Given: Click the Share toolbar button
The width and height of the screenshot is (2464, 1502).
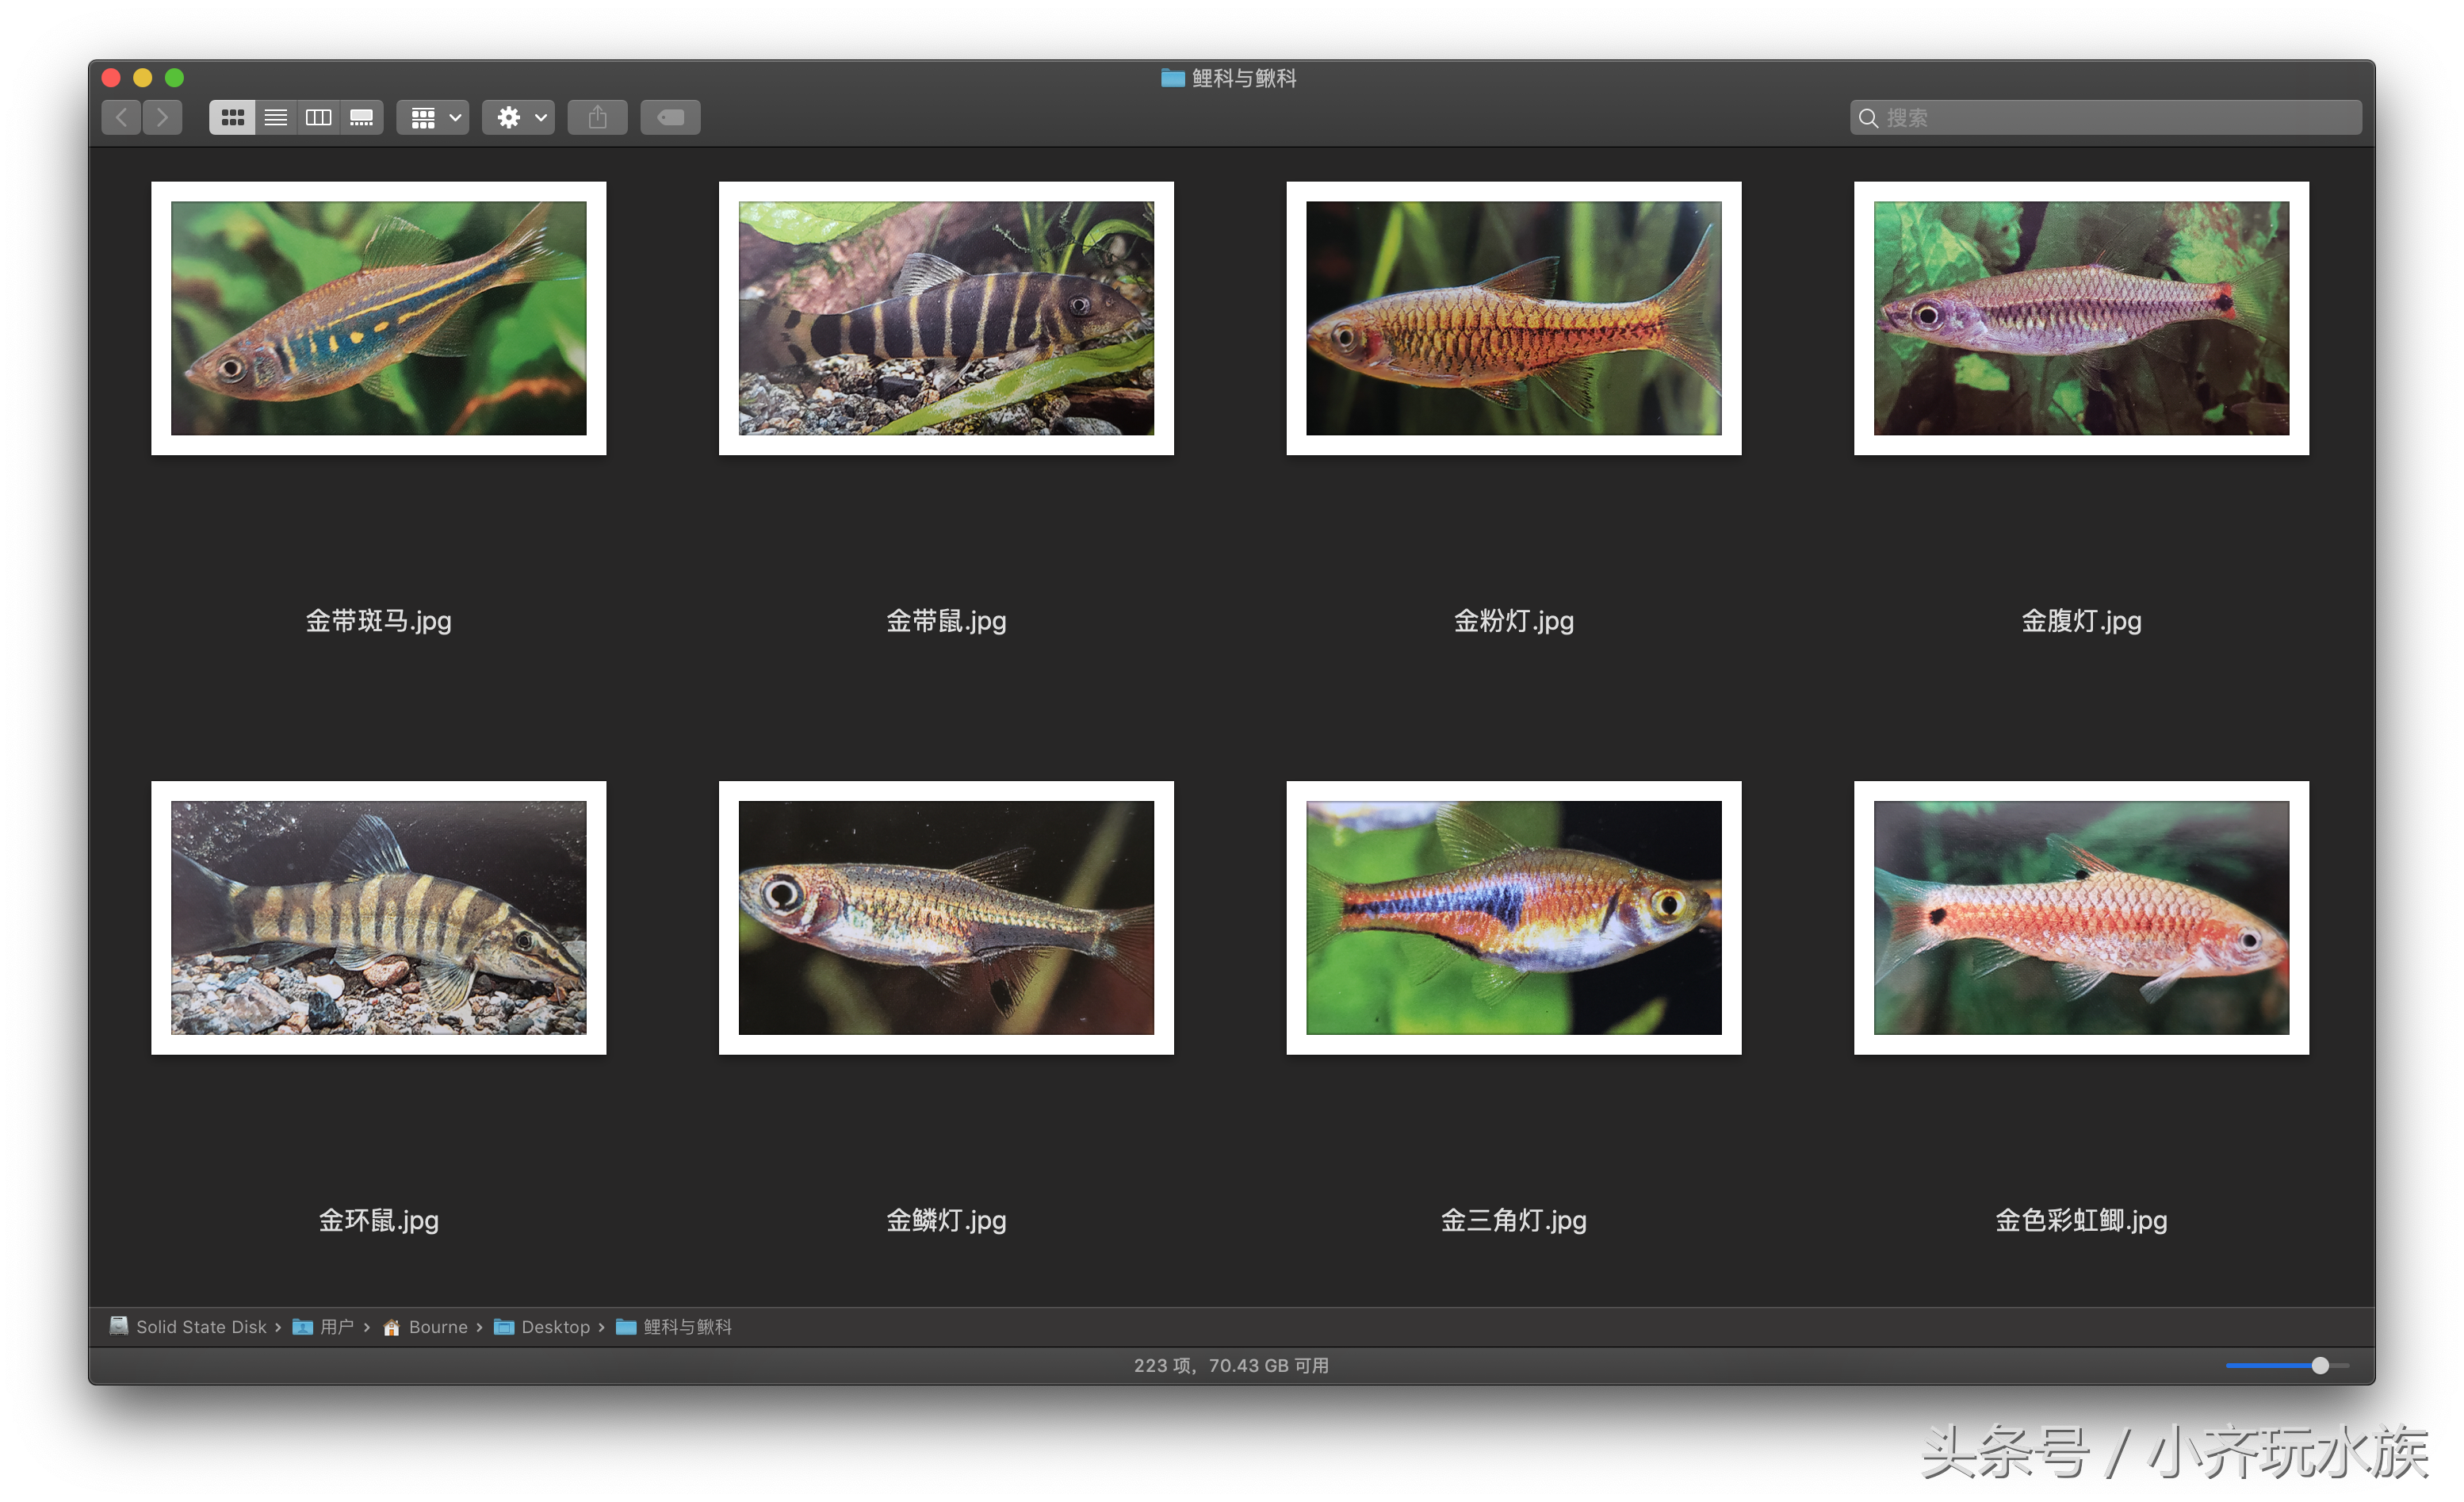Looking at the screenshot, I should tap(598, 118).
